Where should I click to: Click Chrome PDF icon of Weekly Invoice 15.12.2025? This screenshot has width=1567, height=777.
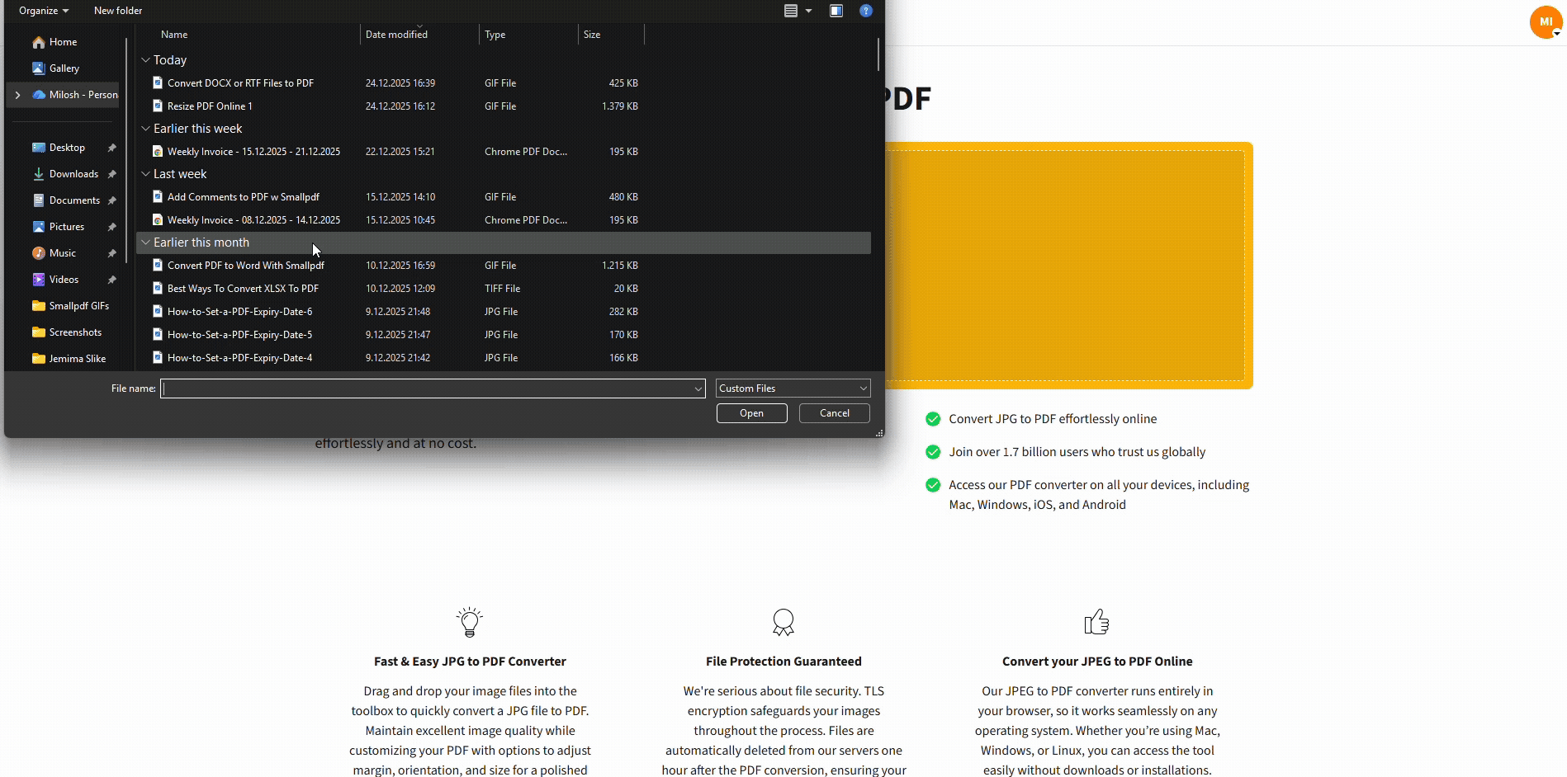coord(158,152)
